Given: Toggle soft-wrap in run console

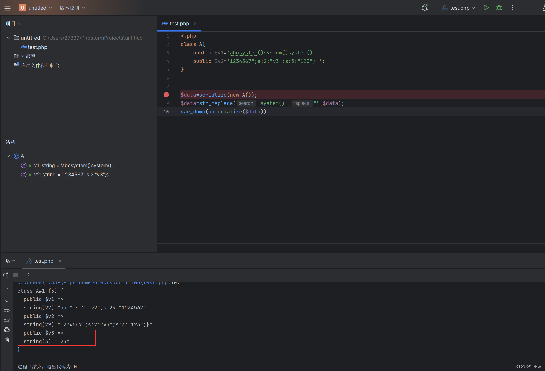Looking at the screenshot, I should tap(7, 310).
